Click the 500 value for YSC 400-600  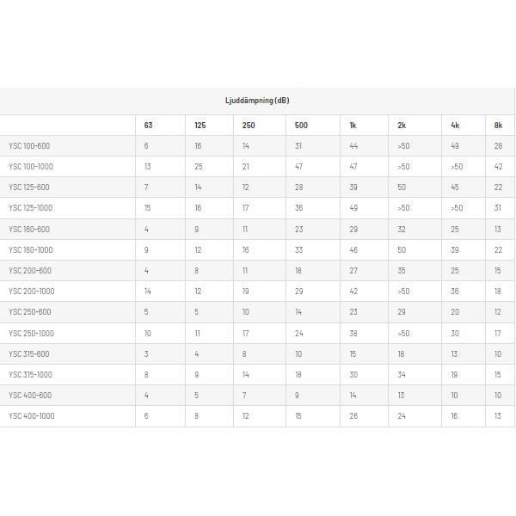(298, 396)
